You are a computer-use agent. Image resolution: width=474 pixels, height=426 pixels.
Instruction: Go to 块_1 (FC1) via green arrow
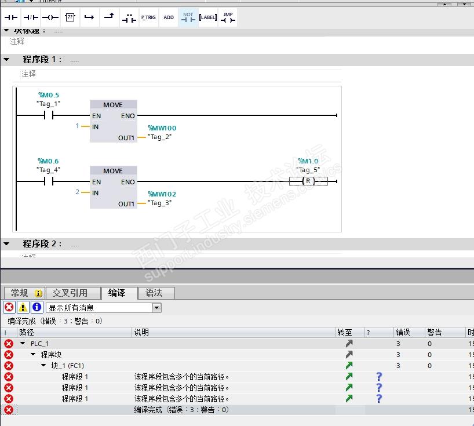click(349, 366)
